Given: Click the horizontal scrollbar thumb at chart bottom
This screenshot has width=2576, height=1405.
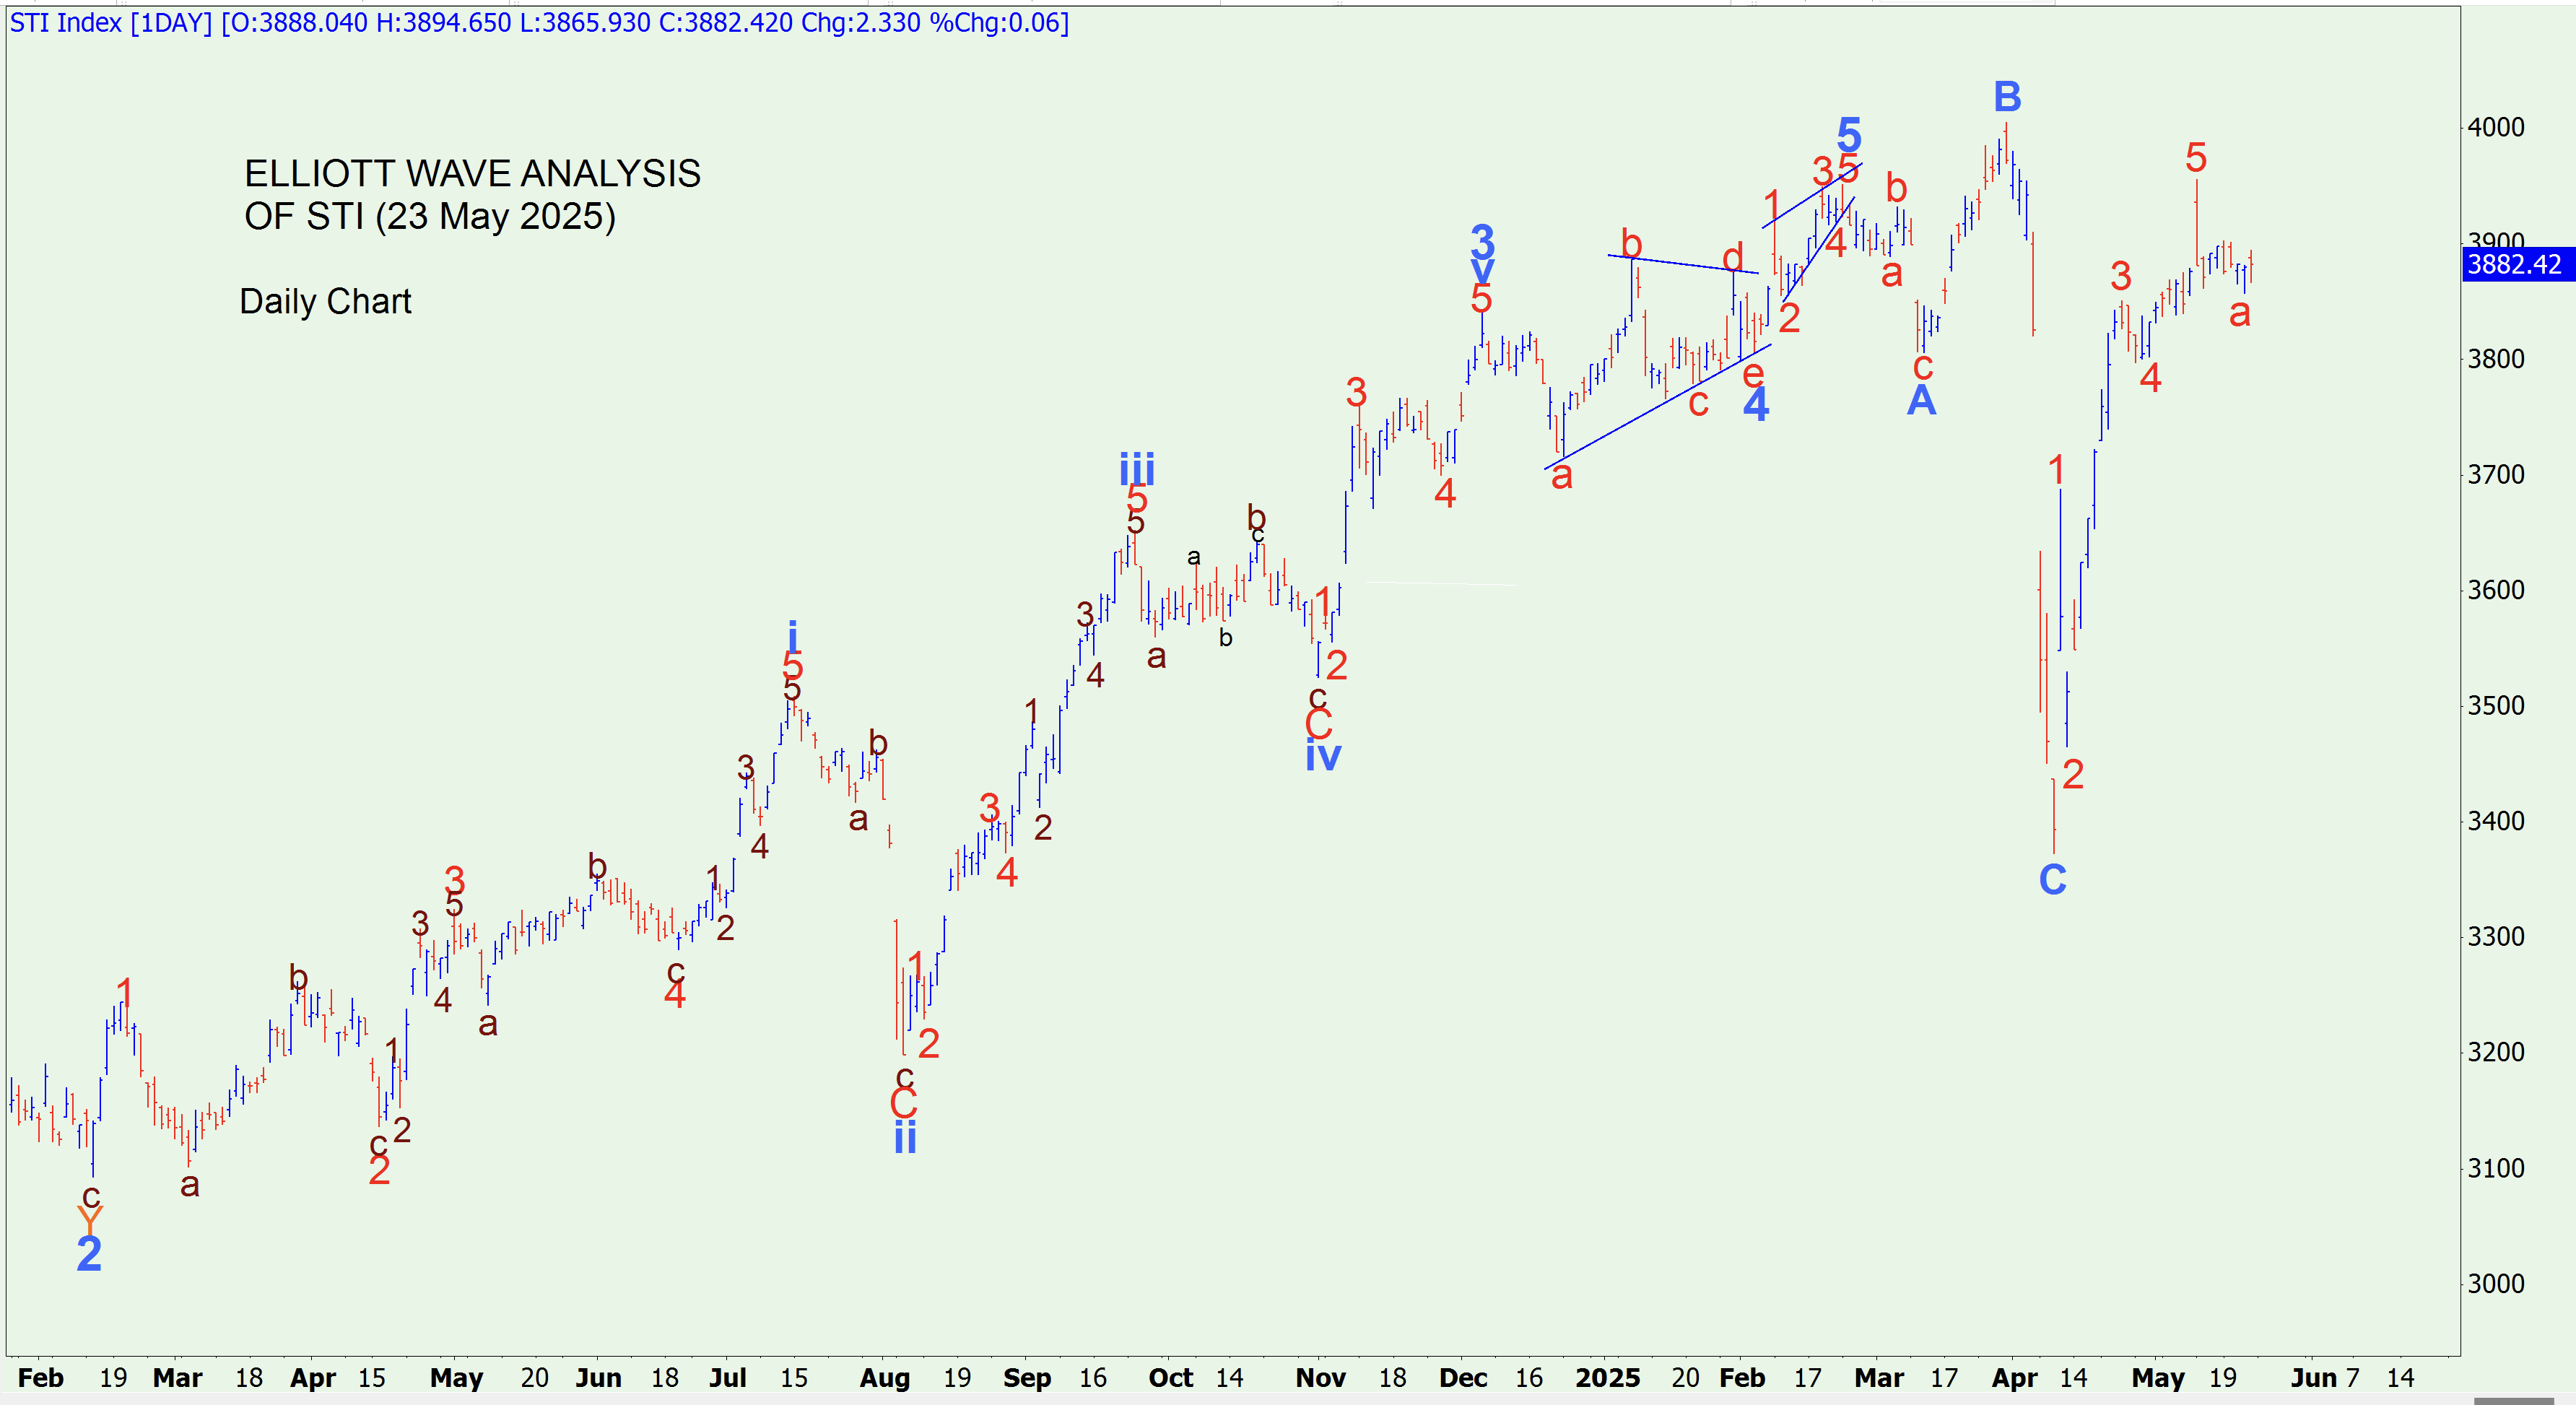Looking at the screenshot, I should coord(2513,1400).
